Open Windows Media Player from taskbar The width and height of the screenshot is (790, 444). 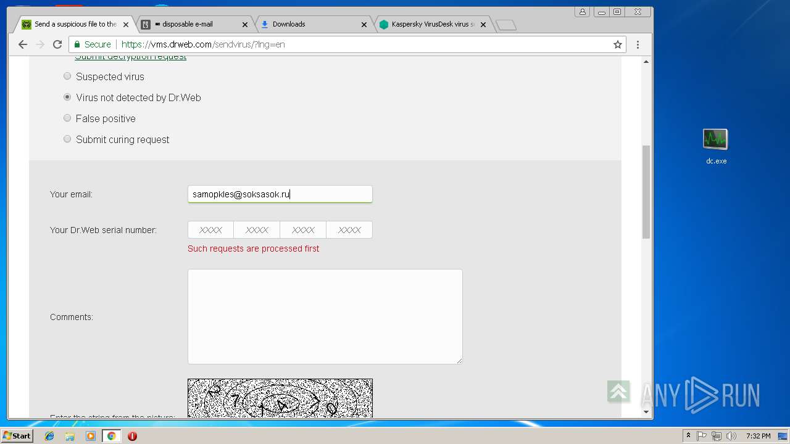pos(91,436)
